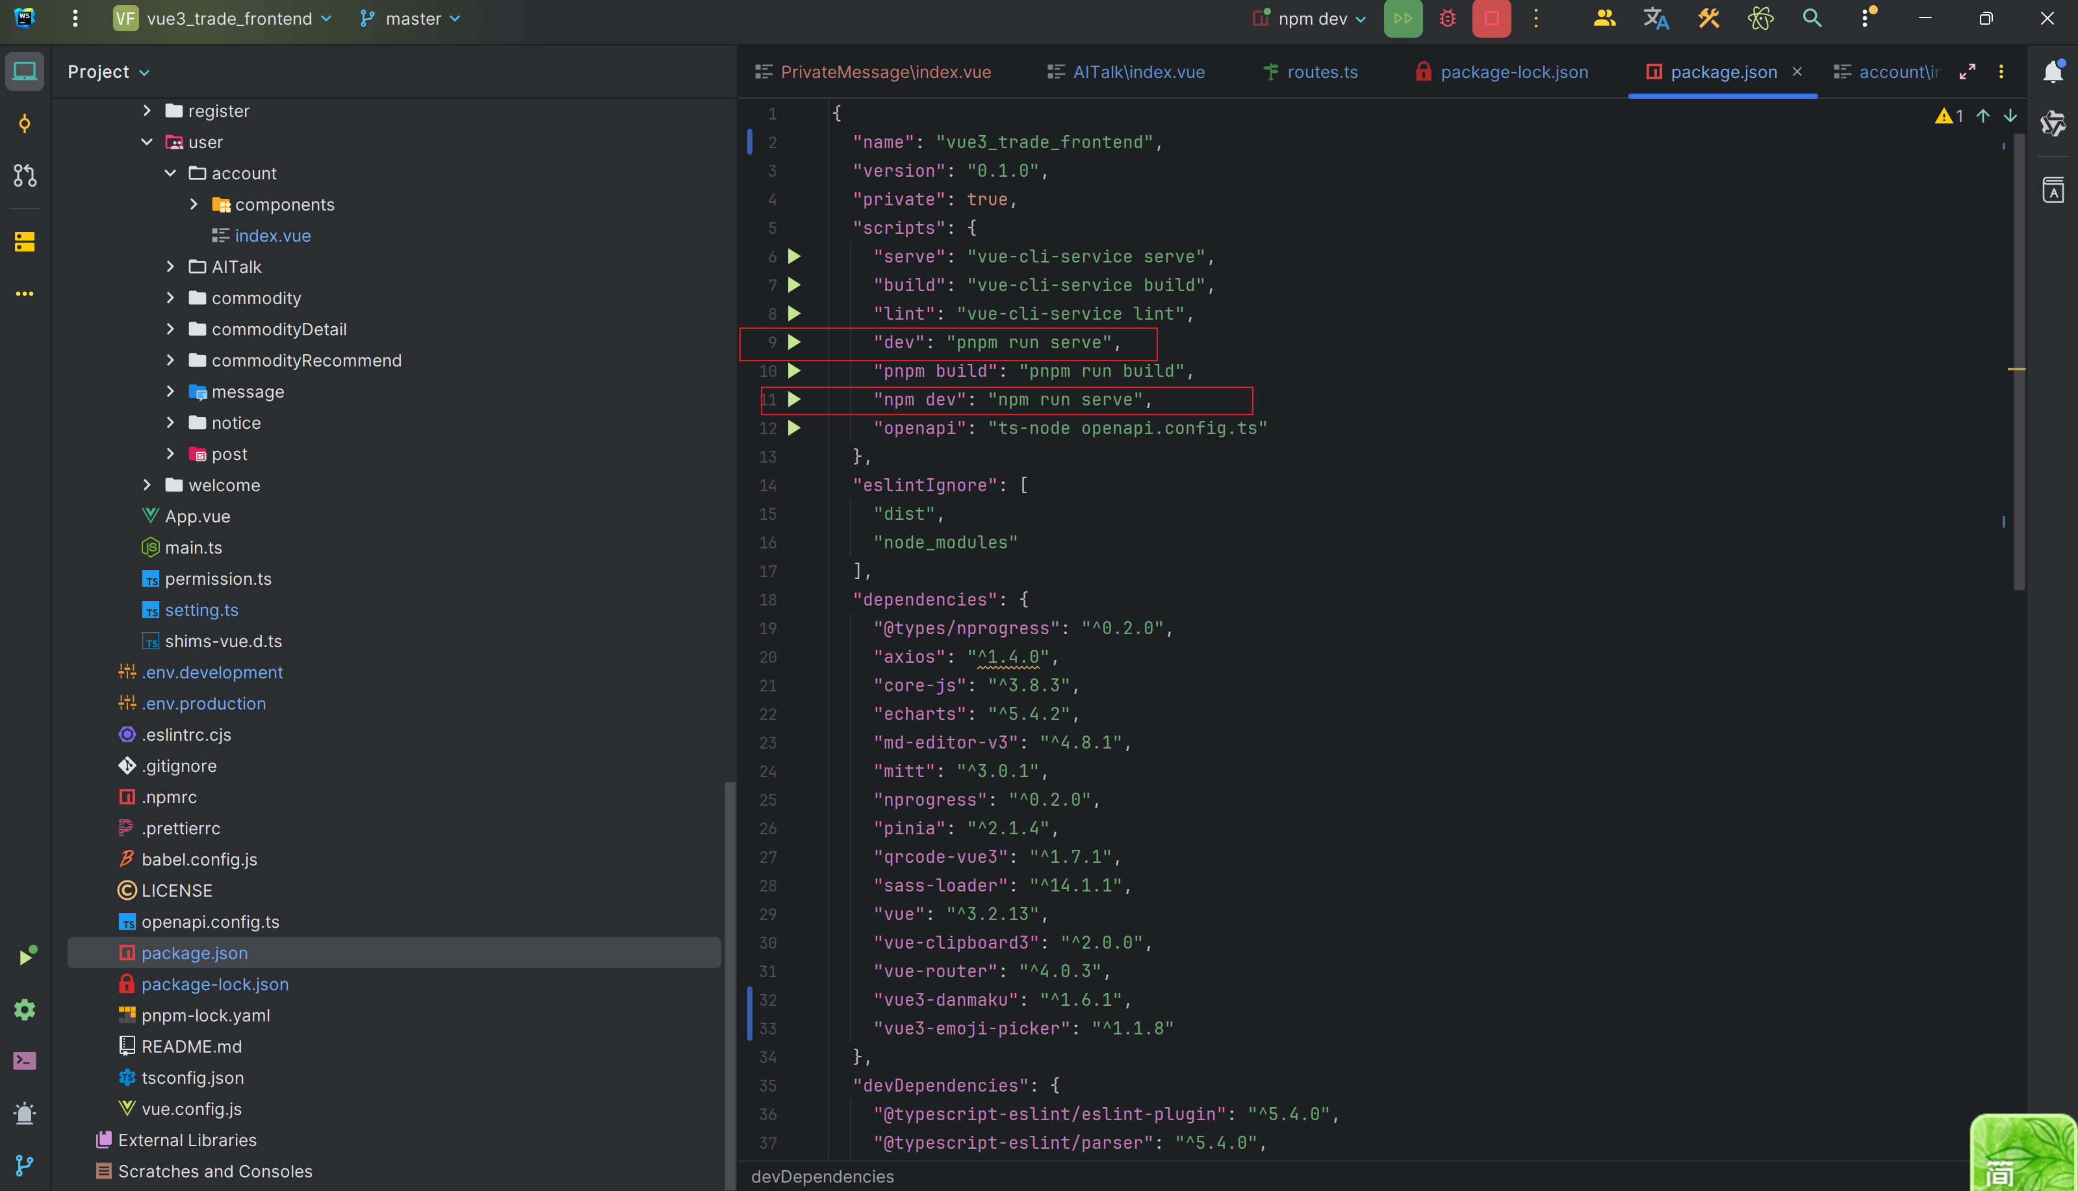The width and height of the screenshot is (2078, 1191).
Task: Start debugging with the bug icon
Action: click(1448, 19)
